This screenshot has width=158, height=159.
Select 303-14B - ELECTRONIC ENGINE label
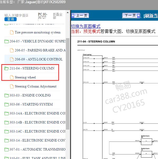point(37,122)
